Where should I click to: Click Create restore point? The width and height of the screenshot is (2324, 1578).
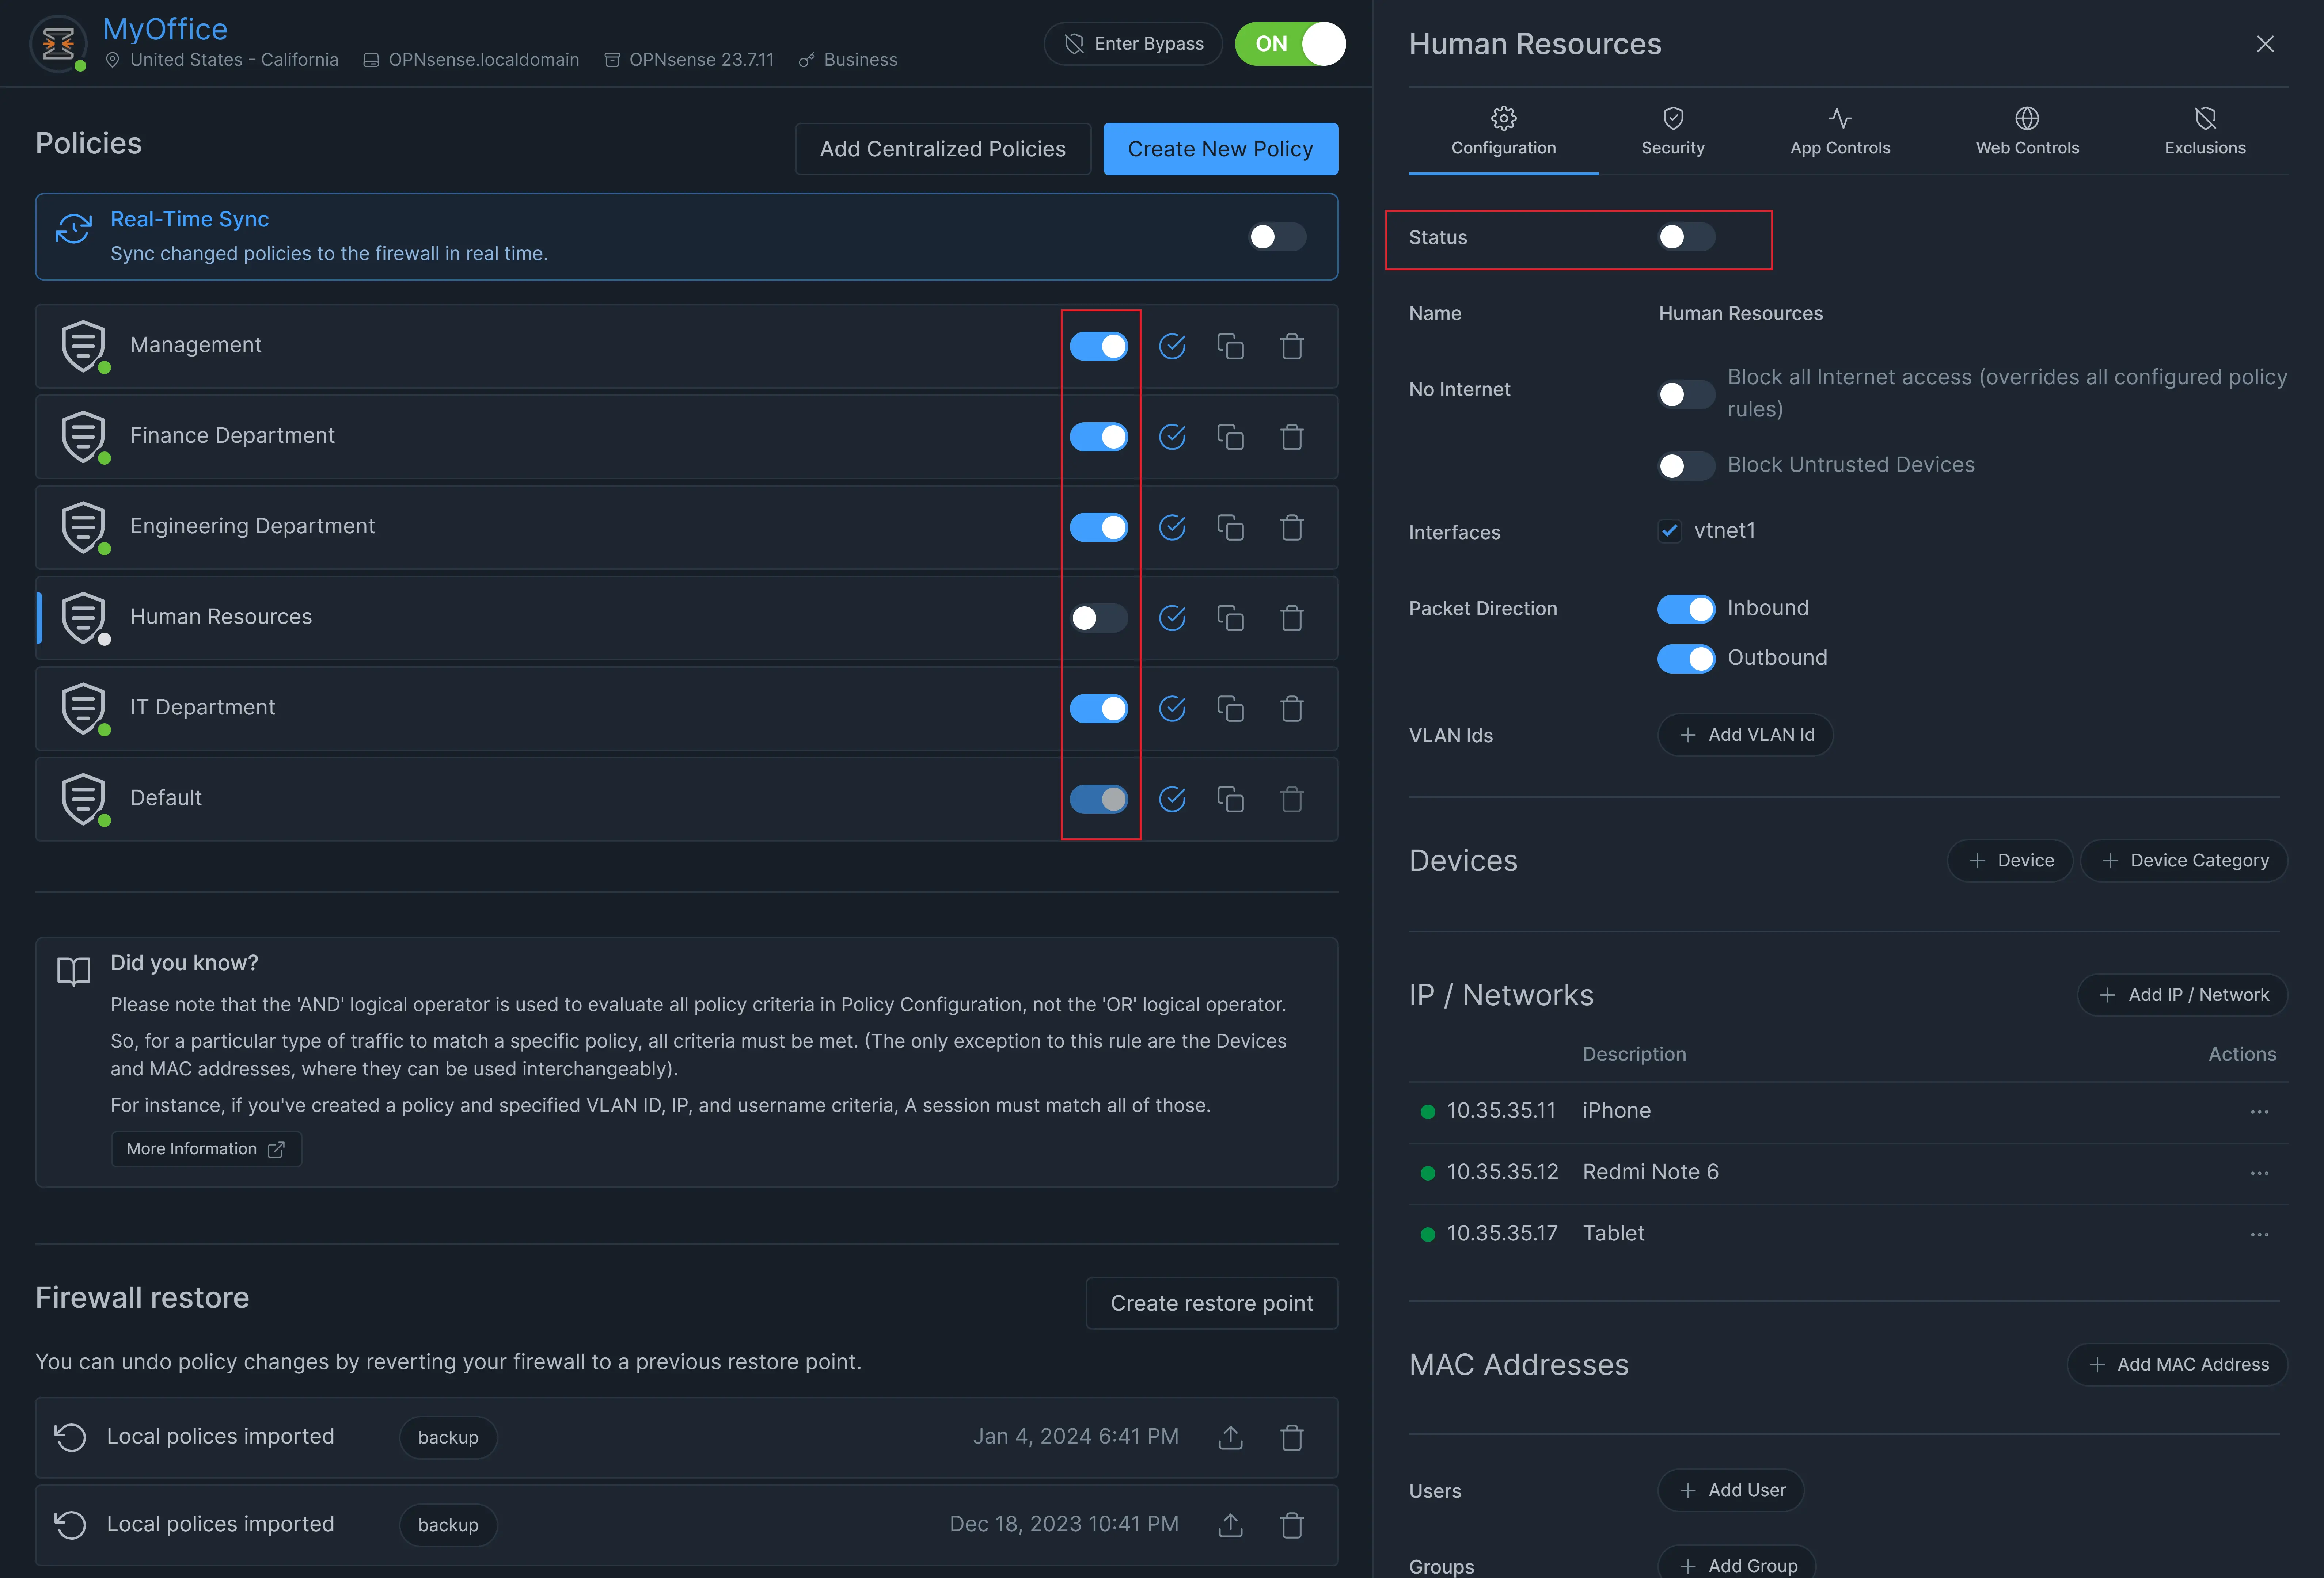(1212, 1303)
